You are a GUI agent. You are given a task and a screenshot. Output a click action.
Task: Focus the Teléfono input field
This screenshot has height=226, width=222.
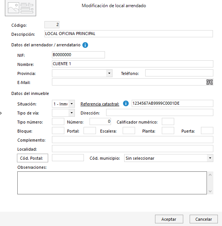[x=179, y=73]
